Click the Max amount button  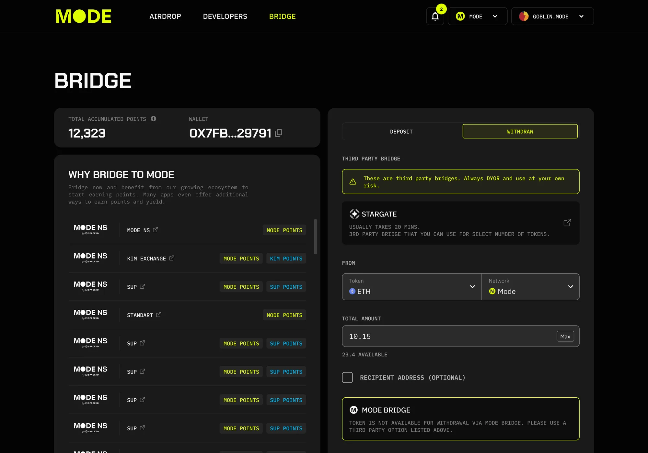pyautogui.click(x=565, y=337)
